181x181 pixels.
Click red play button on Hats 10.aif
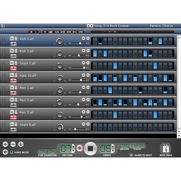pos(13,81)
